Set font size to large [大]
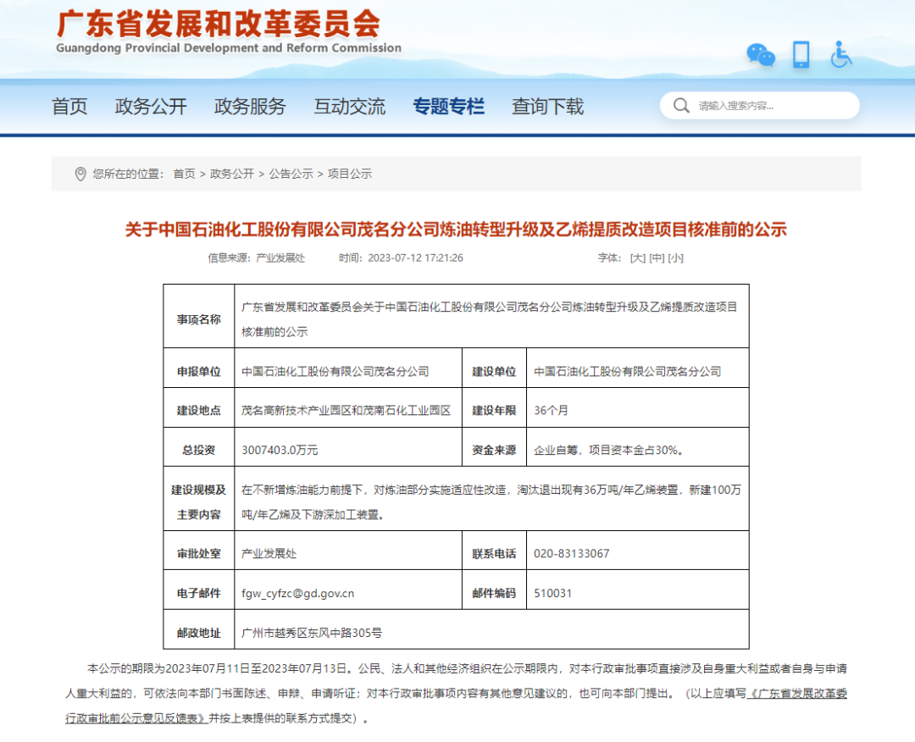The width and height of the screenshot is (915, 742). [637, 257]
